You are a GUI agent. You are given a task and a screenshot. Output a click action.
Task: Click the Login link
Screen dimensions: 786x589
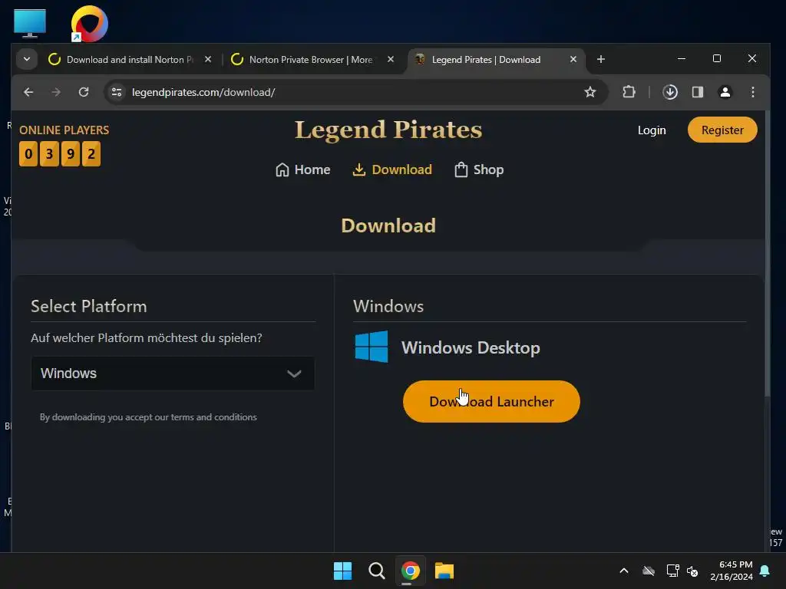click(652, 130)
